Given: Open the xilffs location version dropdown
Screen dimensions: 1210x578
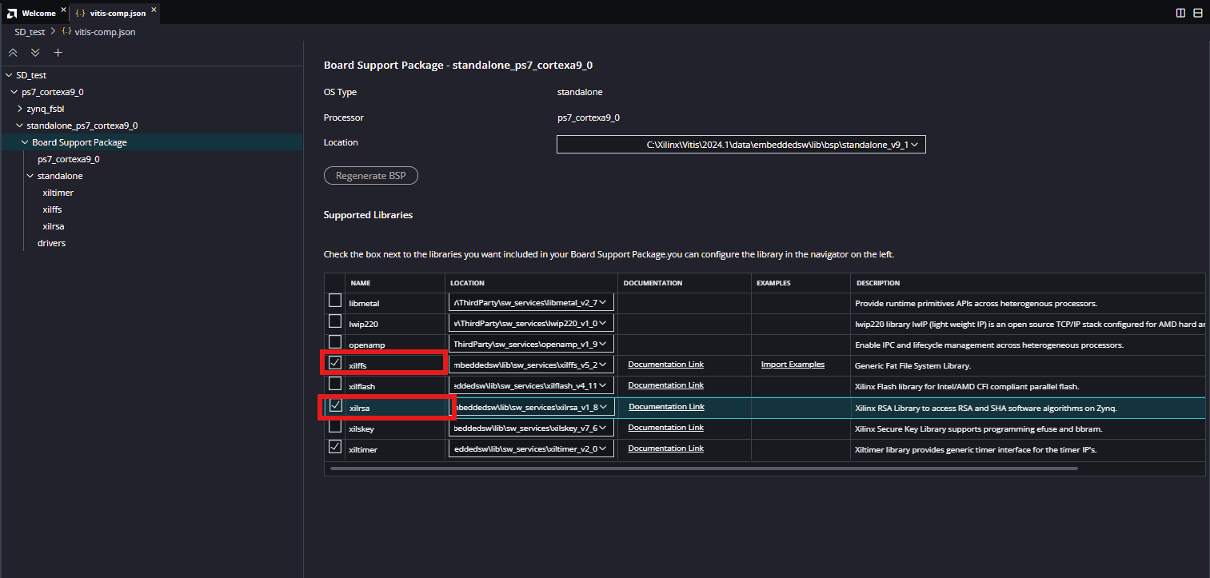Looking at the screenshot, I should tap(531, 365).
